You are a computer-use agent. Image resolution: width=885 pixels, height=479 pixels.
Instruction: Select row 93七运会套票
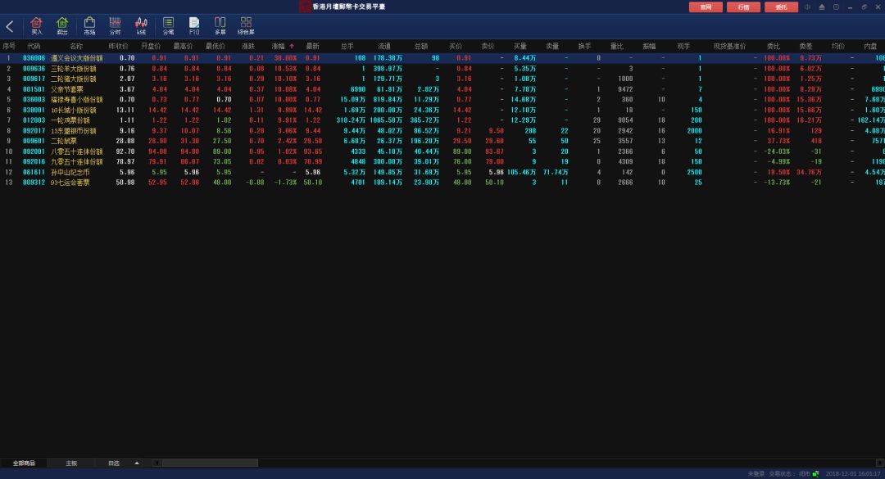click(x=442, y=183)
